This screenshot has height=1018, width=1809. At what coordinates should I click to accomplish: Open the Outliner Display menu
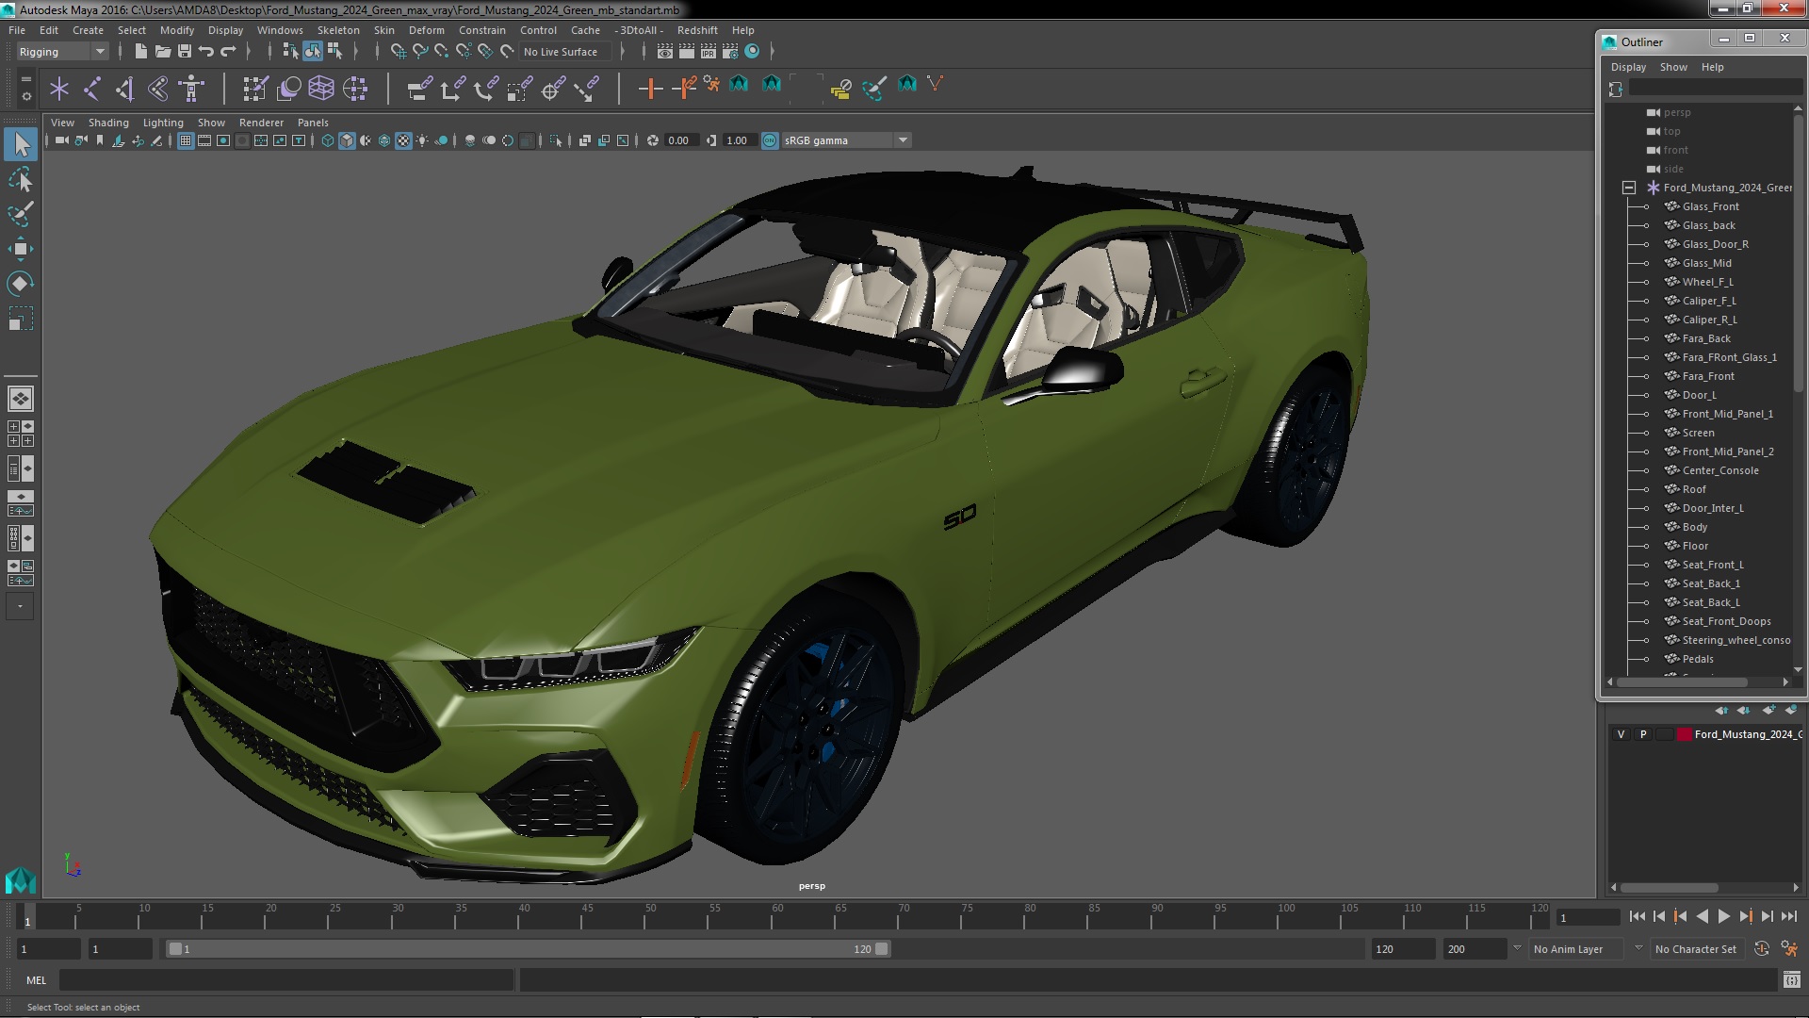1628,67
